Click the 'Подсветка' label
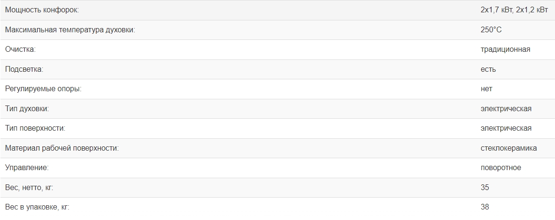555x220 pixels. point(24,69)
